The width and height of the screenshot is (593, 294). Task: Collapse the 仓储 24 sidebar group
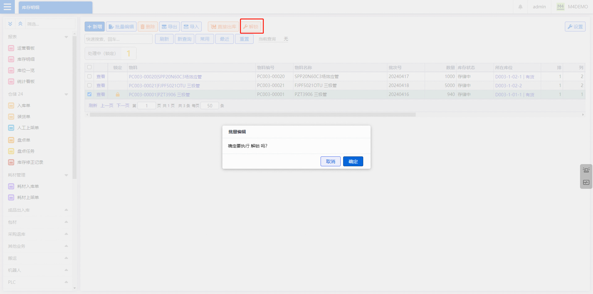pyautogui.click(x=66, y=94)
